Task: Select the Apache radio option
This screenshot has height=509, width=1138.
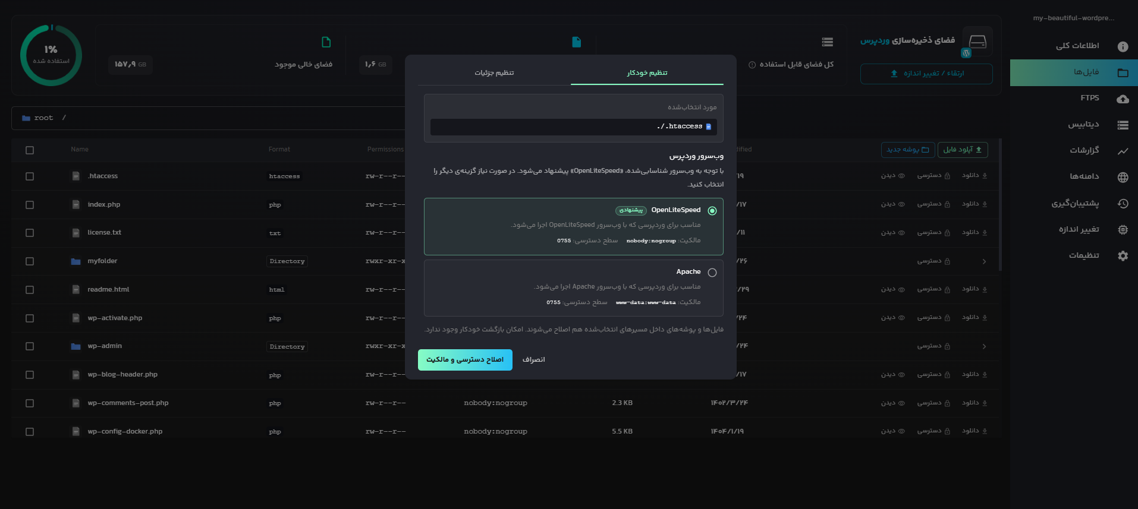Action: click(x=712, y=273)
